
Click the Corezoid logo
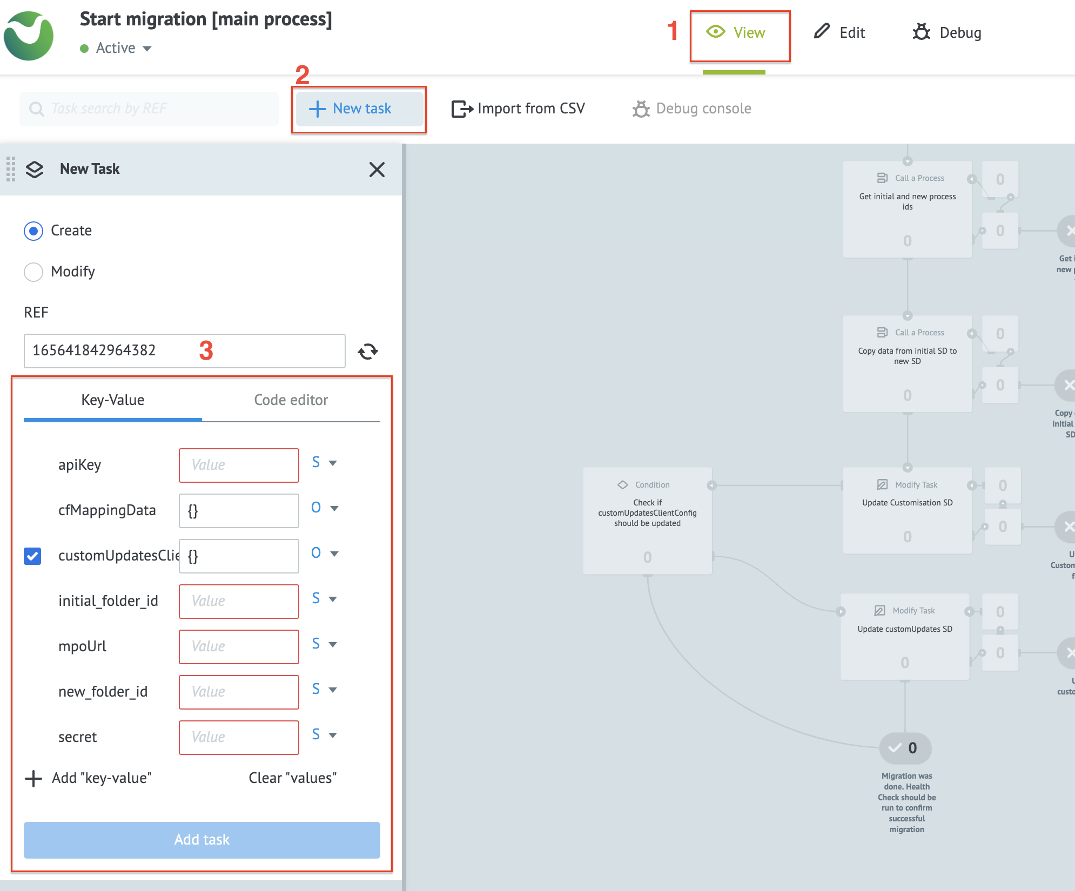29,36
